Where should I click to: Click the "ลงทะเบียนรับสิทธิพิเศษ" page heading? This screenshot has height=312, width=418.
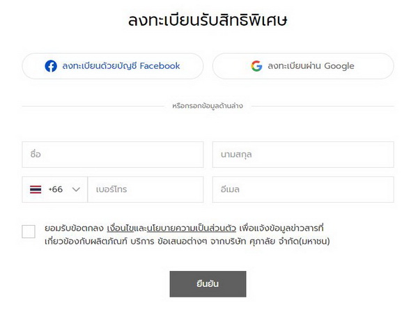tap(208, 20)
